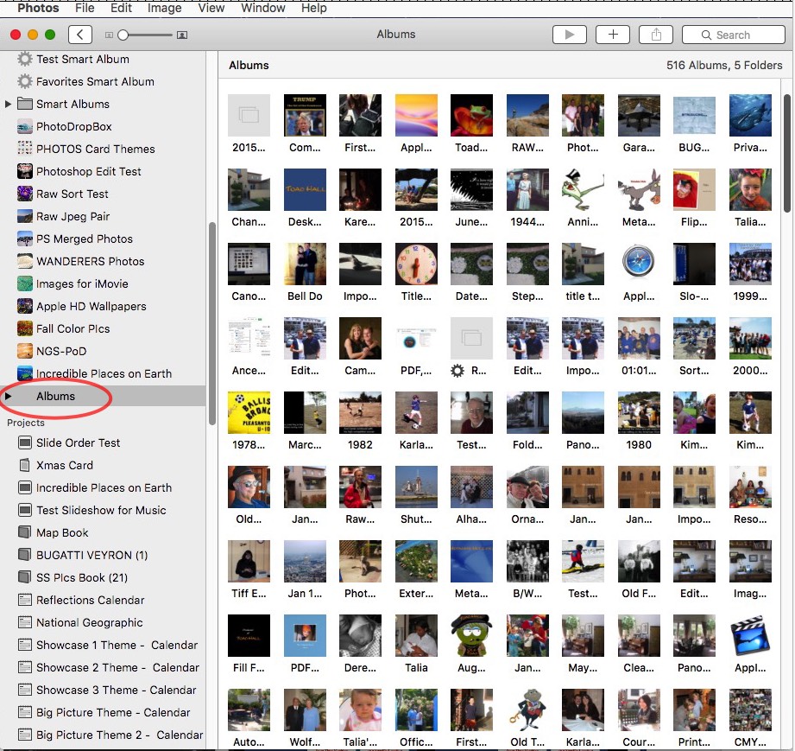The height and width of the screenshot is (751, 795).
Task: Open the Image menu
Action: tap(164, 8)
